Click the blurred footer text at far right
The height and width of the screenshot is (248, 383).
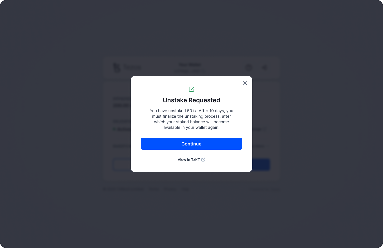[x=264, y=189]
